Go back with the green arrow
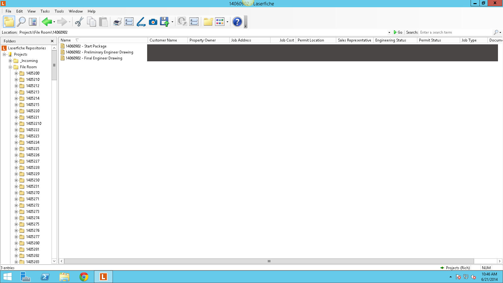503x283 pixels. [x=47, y=22]
